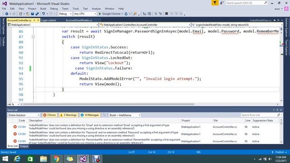Open the yellow notifications filter flag icon
This screenshot has height=163, width=290.
215,3
